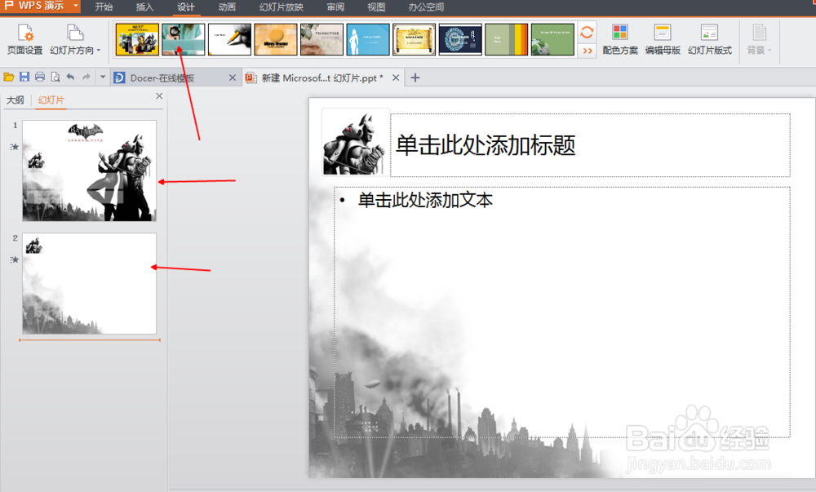Image resolution: width=816 pixels, height=492 pixels.
Task: Switch to the 设计 ribbon tab
Action: (186, 7)
